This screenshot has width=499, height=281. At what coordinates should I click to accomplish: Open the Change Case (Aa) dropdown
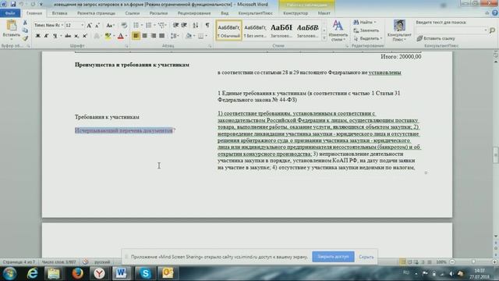tap(110, 25)
